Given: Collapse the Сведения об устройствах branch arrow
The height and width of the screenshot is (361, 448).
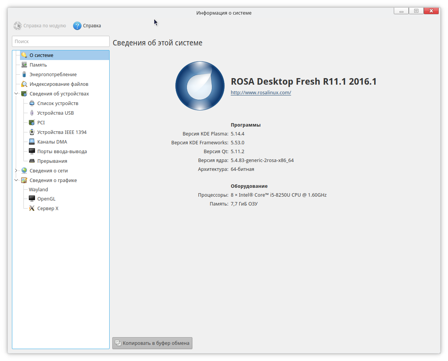Looking at the screenshot, I should (16, 94).
